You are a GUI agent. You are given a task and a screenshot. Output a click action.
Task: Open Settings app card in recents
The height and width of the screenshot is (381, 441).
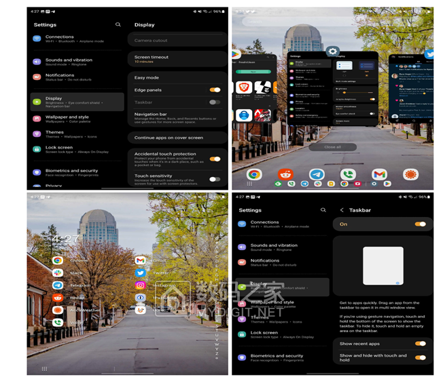tap(333, 88)
